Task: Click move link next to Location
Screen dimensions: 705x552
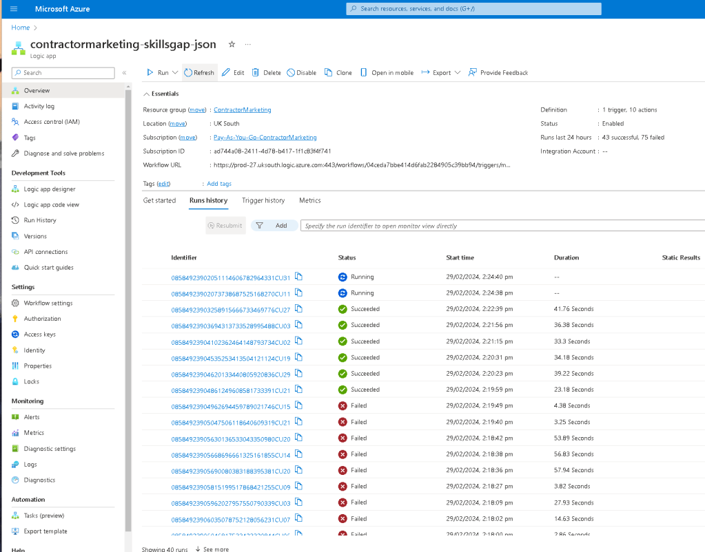Action: click(178, 123)
